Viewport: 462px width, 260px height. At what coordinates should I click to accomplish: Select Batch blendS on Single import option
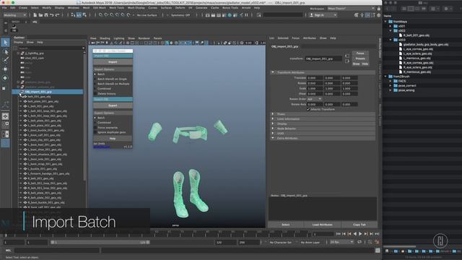(x=95, y=79)
